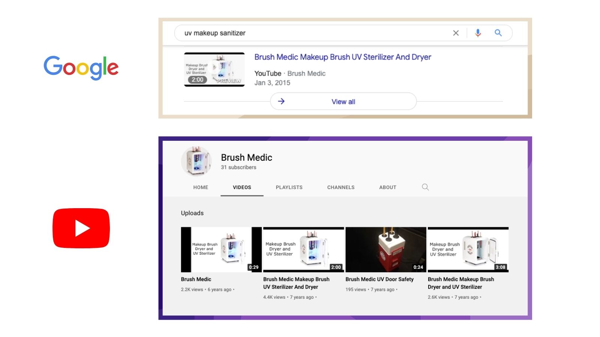Switch to the HOME tab
The height and width of the screenshot is (337, 600).
pyautogui.click(x=201, y=187)
